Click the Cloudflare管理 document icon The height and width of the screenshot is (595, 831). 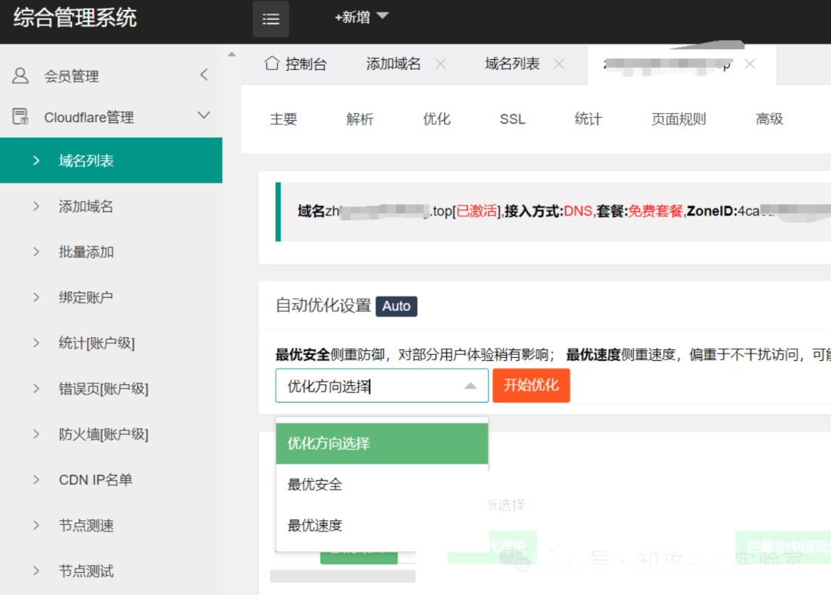click(x=21, y=117)
